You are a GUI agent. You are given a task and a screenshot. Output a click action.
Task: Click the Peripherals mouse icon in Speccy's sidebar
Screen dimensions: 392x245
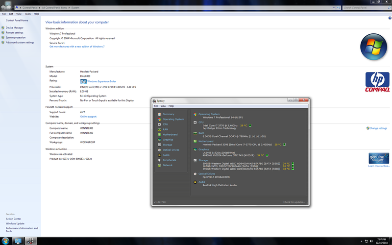coord(159,160)
